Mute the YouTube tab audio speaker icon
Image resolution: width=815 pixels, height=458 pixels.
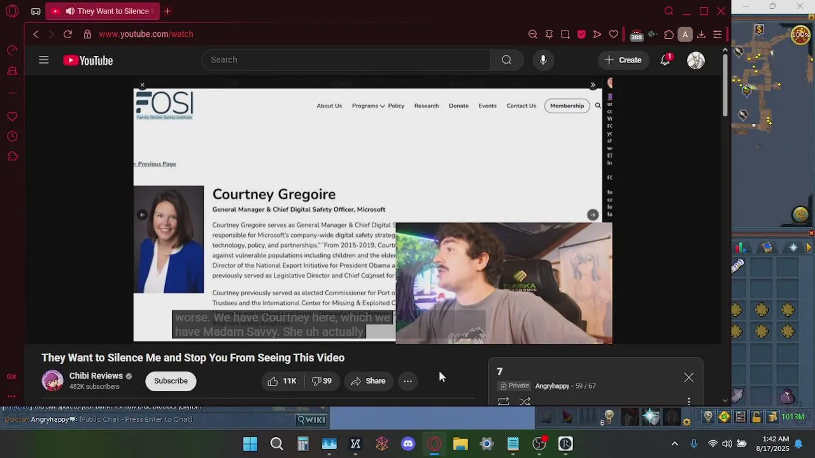click(x=70, y=11)
